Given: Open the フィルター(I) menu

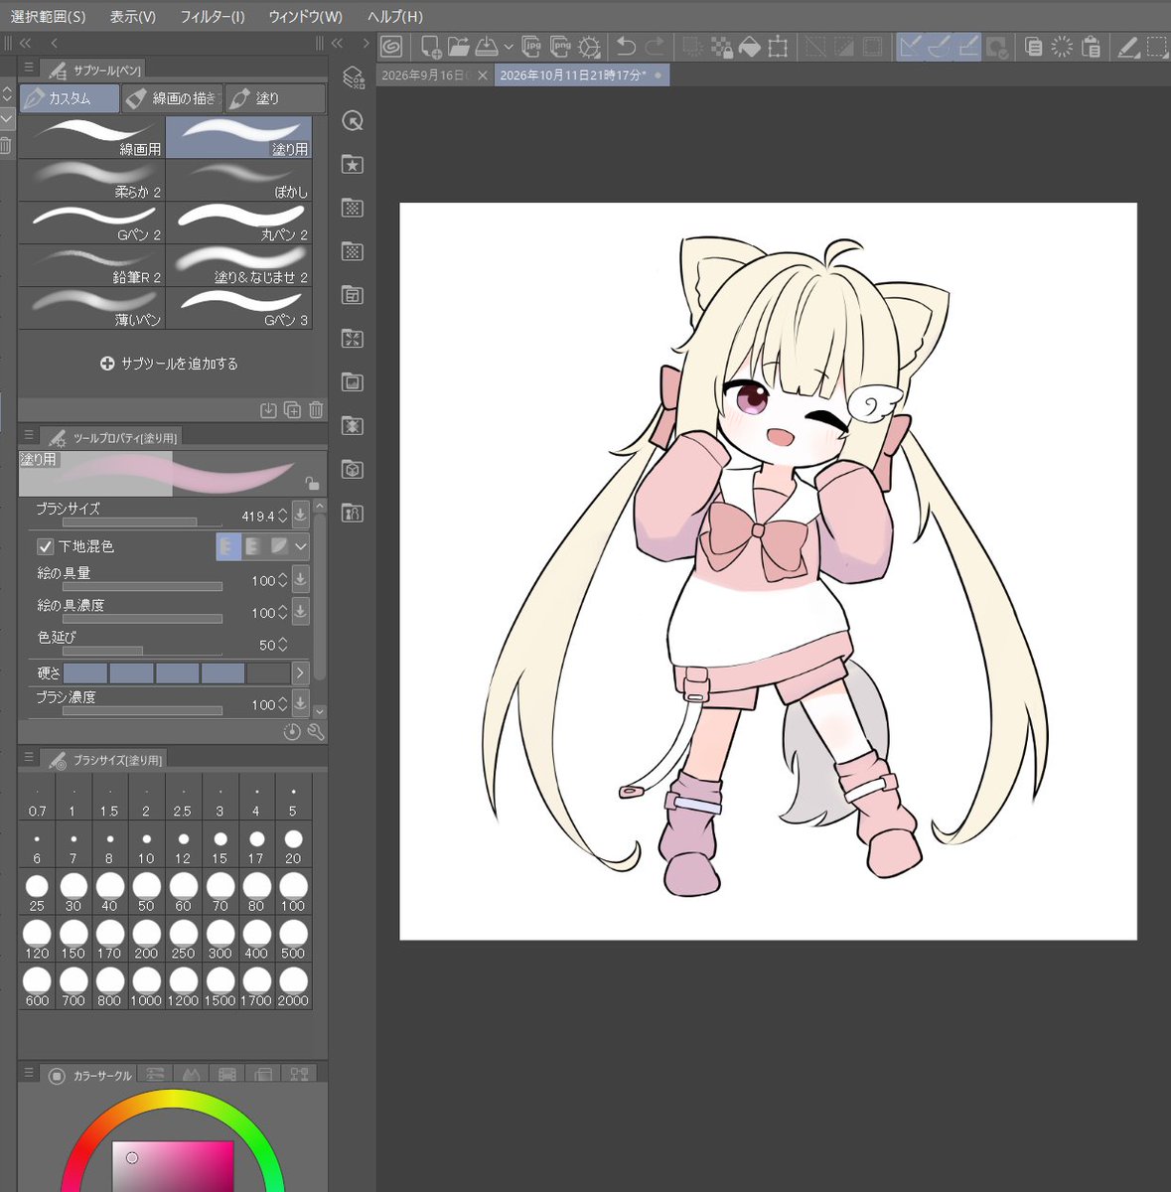Looking at the screenshot, I should point(213,17).
